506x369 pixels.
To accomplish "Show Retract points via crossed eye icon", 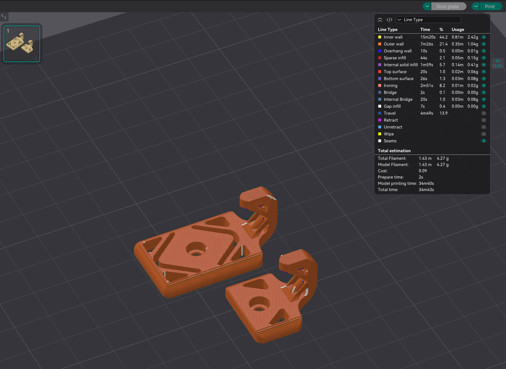I will pos(484,120).
